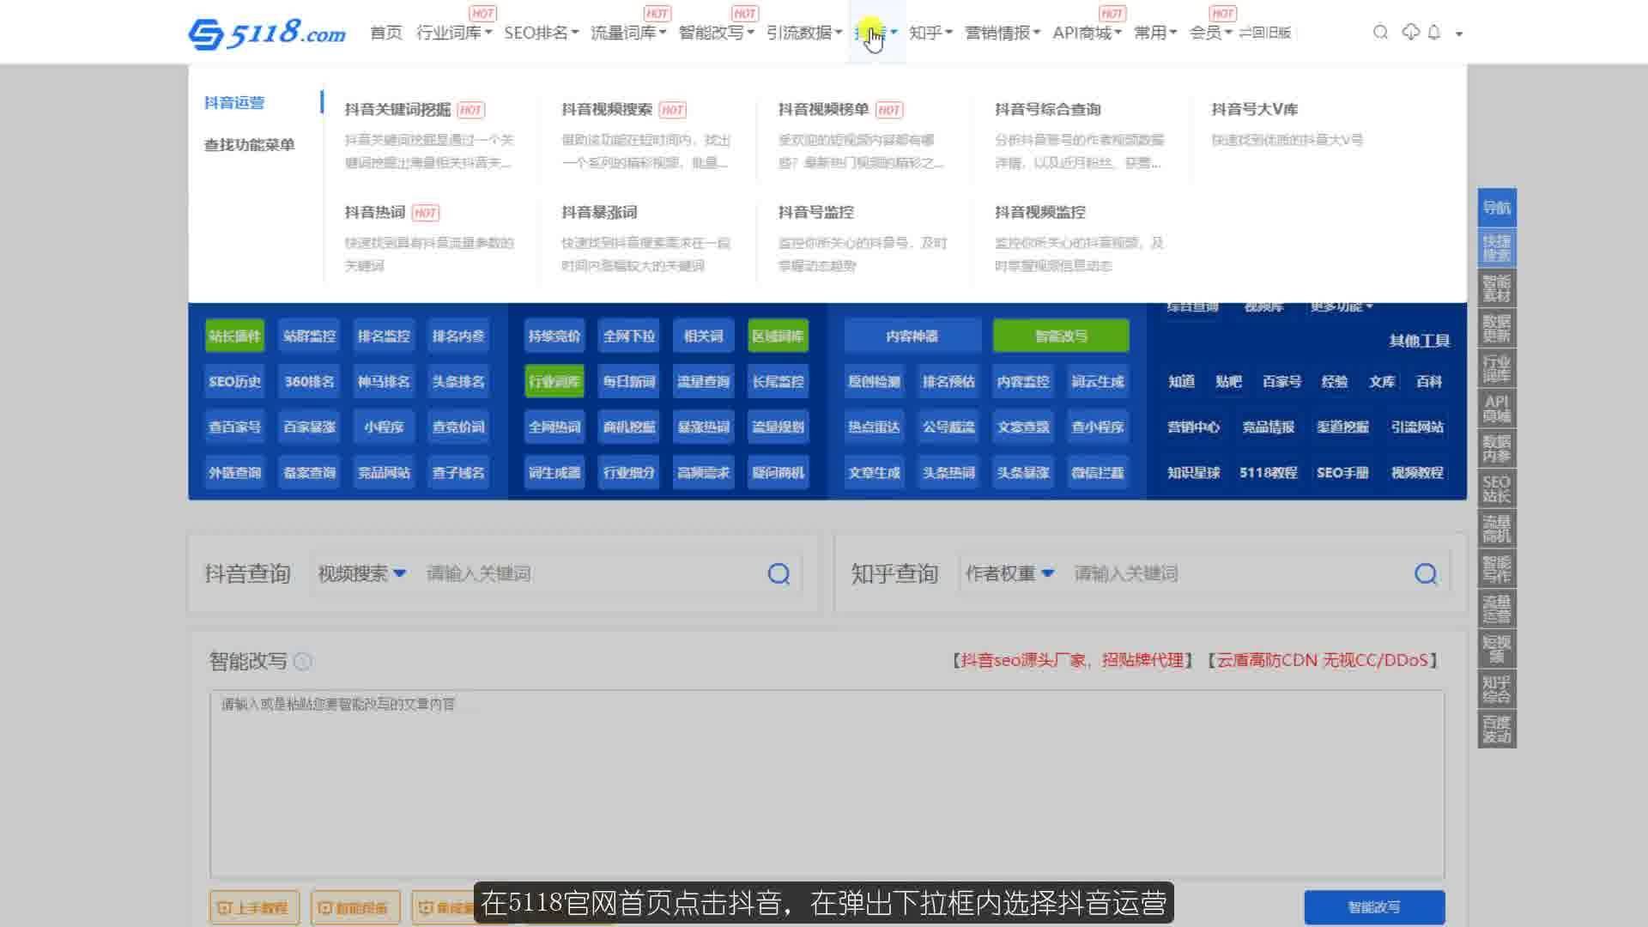Screen dimensions: 1648x927
Task: Open the search magnifier icon in header
Action: coord(1380,33)
